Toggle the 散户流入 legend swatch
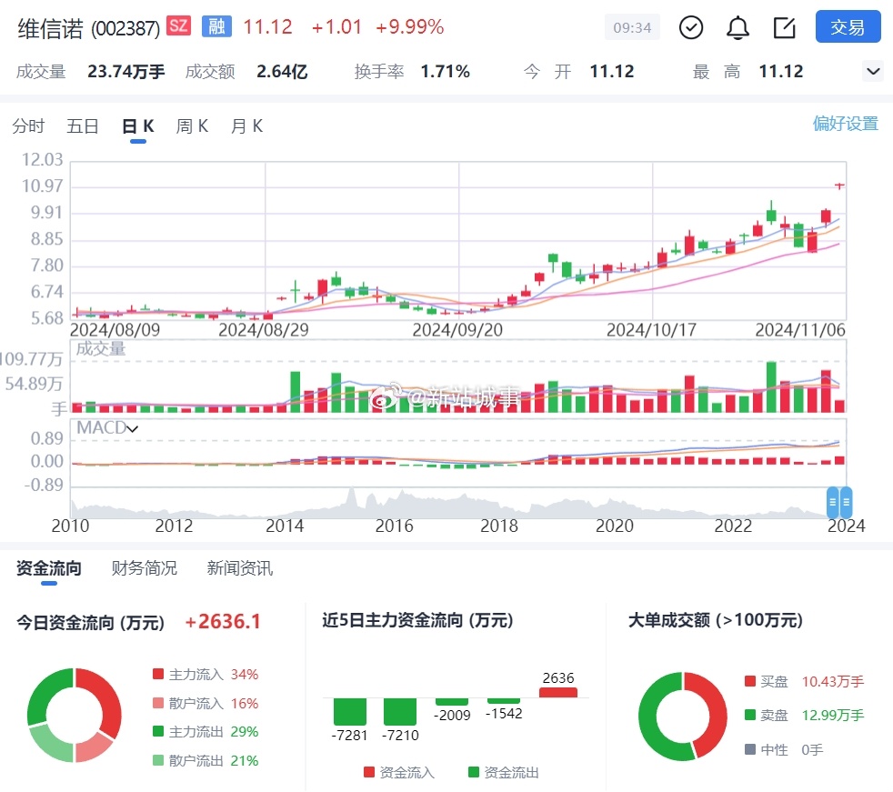The height and width of the screenshot is (792, 893). 158,703
